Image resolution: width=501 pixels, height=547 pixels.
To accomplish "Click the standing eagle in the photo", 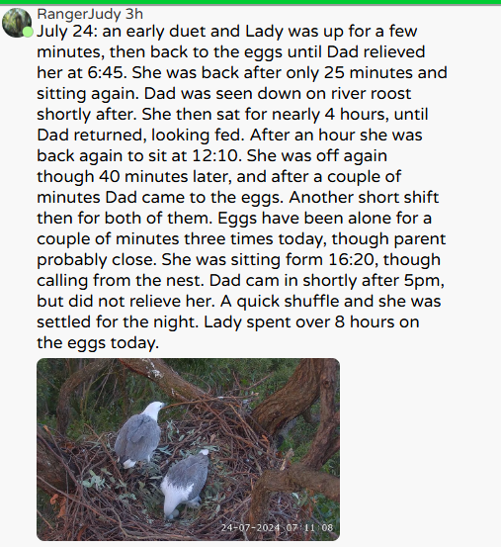I will 139,434.
